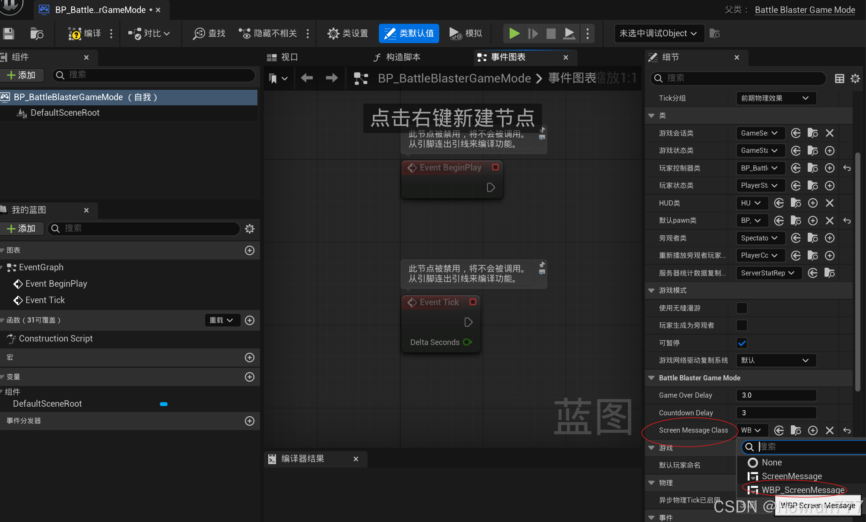Screen dimensions: 866x522
Task: Clear the Screen Message Class value
Action: coord(829,430)
